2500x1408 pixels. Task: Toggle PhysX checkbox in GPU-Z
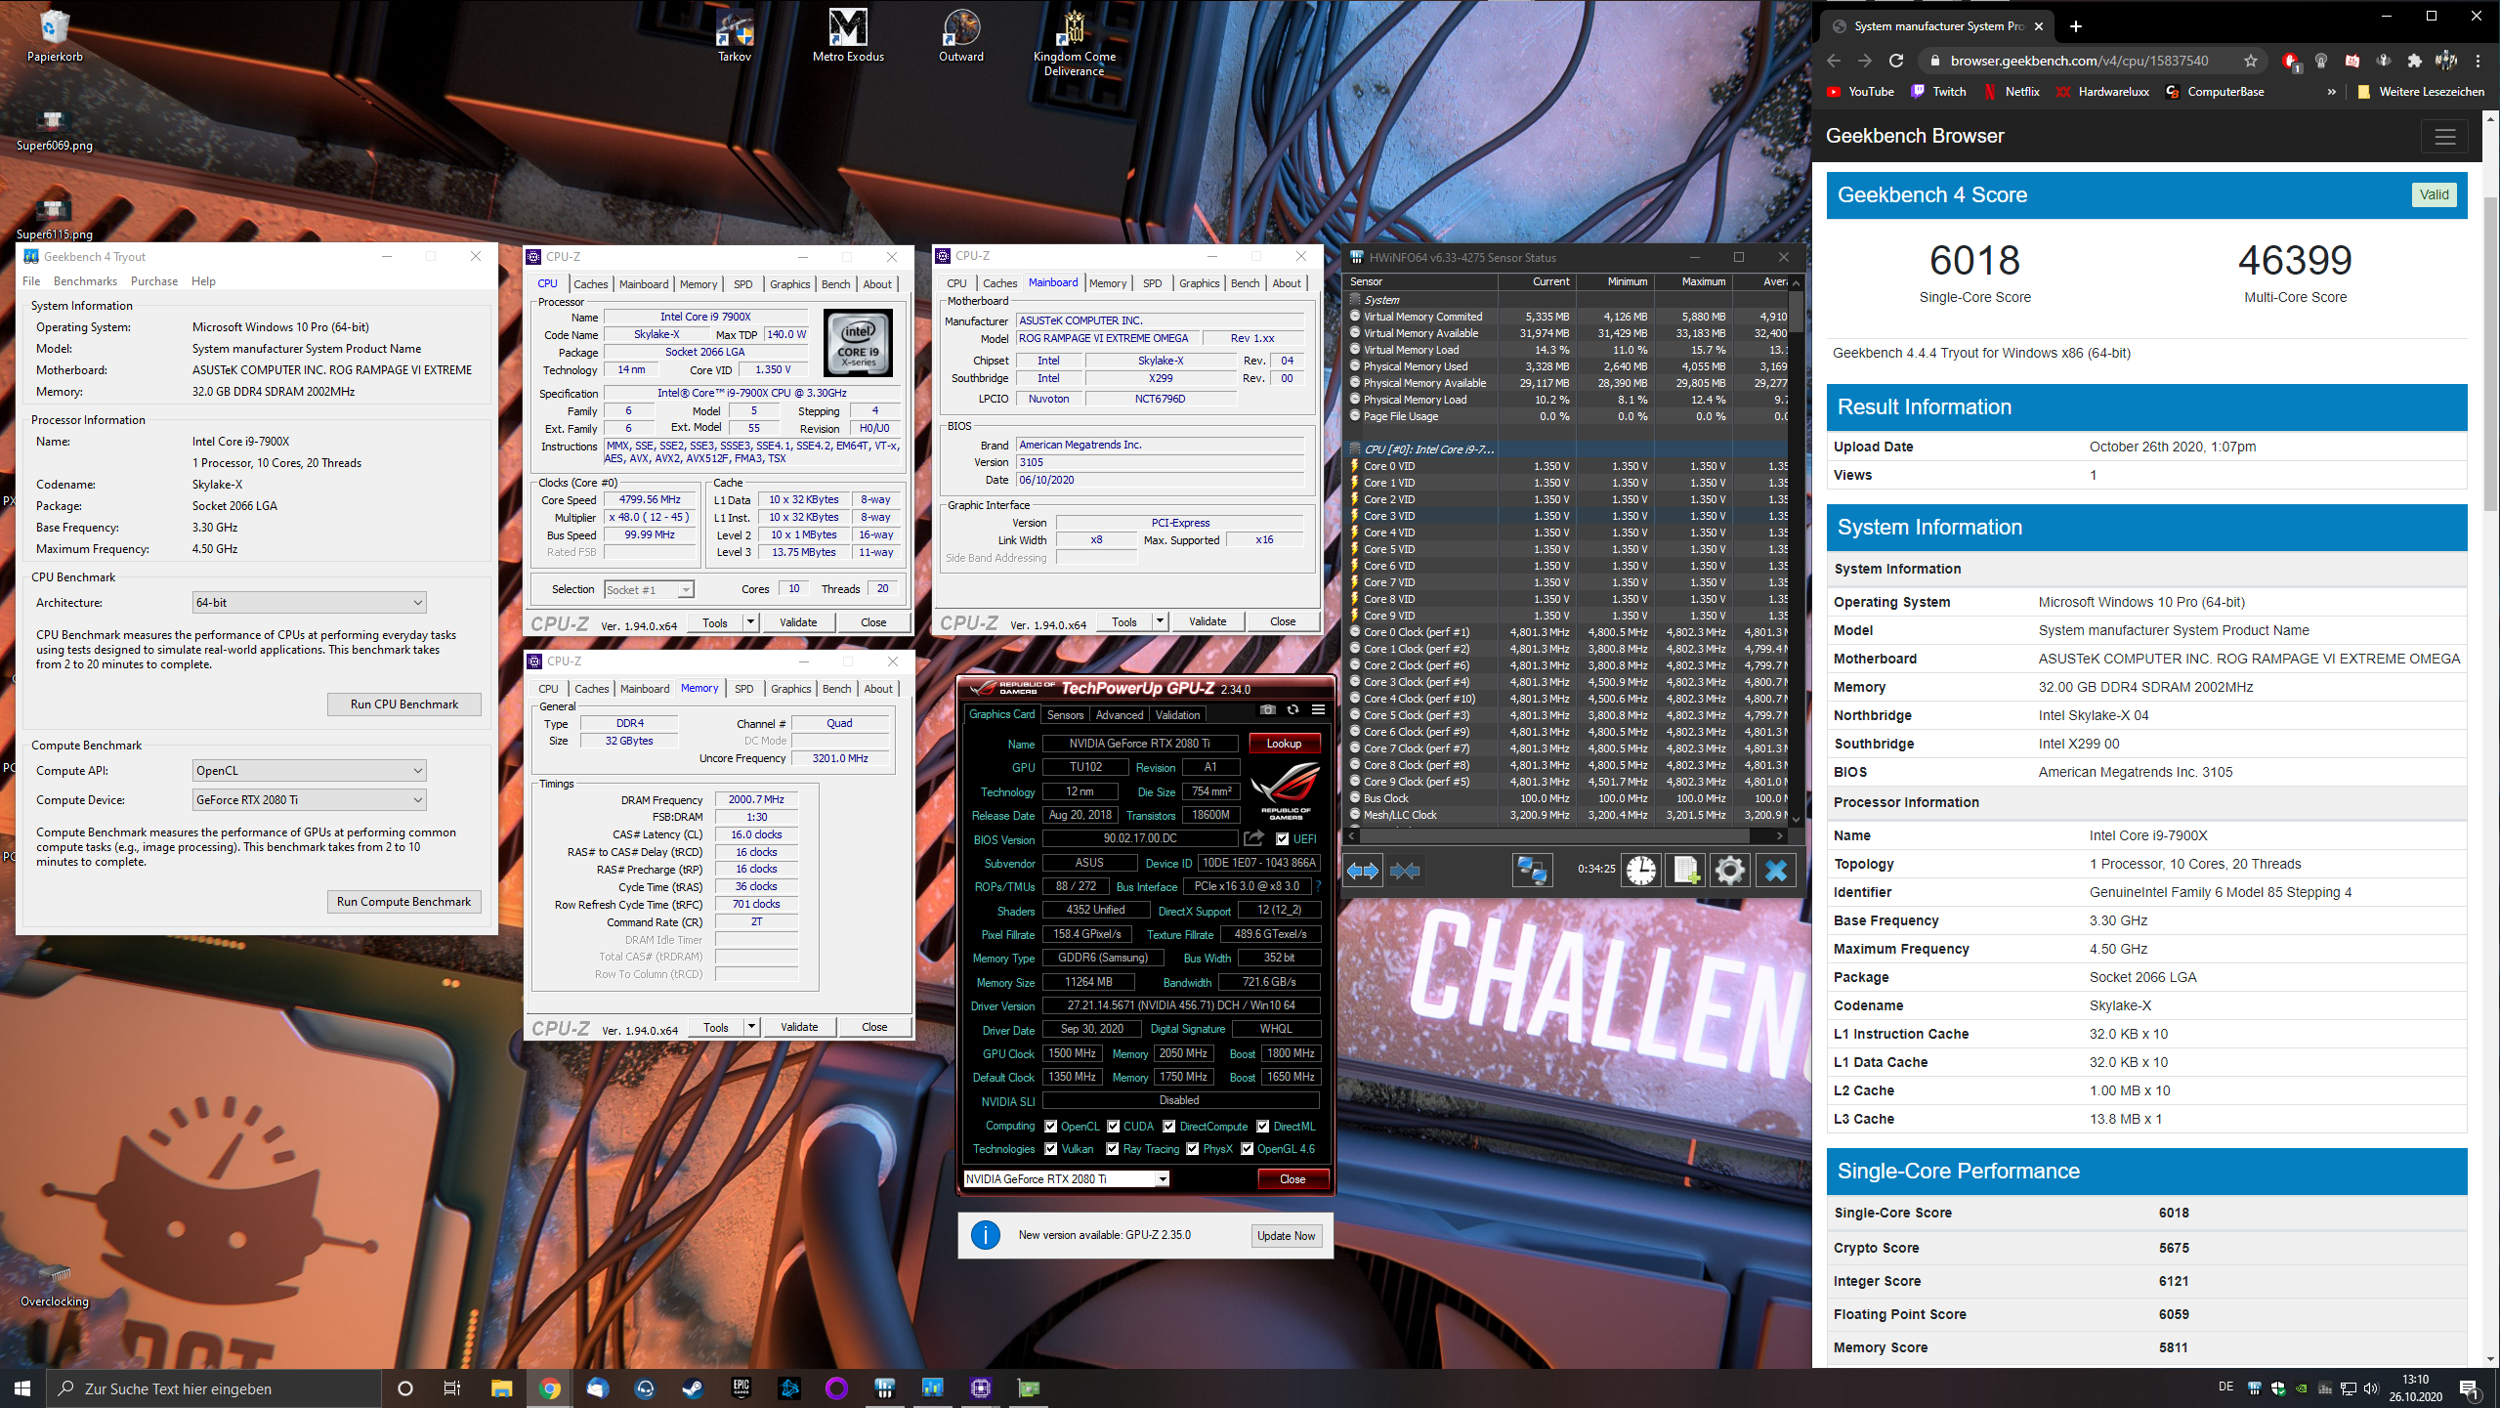pos(1193,1148)
